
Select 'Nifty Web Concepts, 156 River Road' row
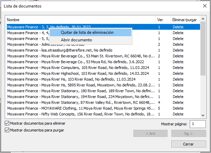click(103, 114)
